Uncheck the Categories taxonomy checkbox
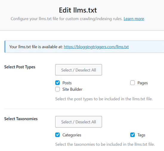Image resolution: width=164 pixels, height=151 pixels. coord(58,135)
